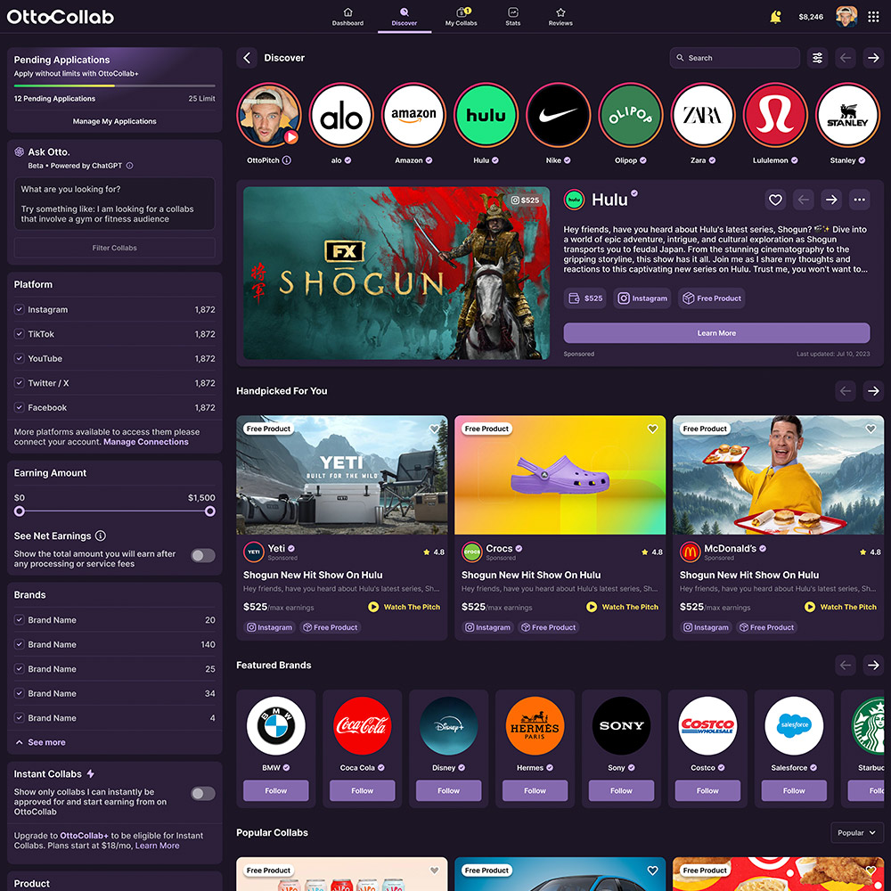891x891 pixels.
Task: Click the back arrow next to Discover
Action: [x=247, y=58]
